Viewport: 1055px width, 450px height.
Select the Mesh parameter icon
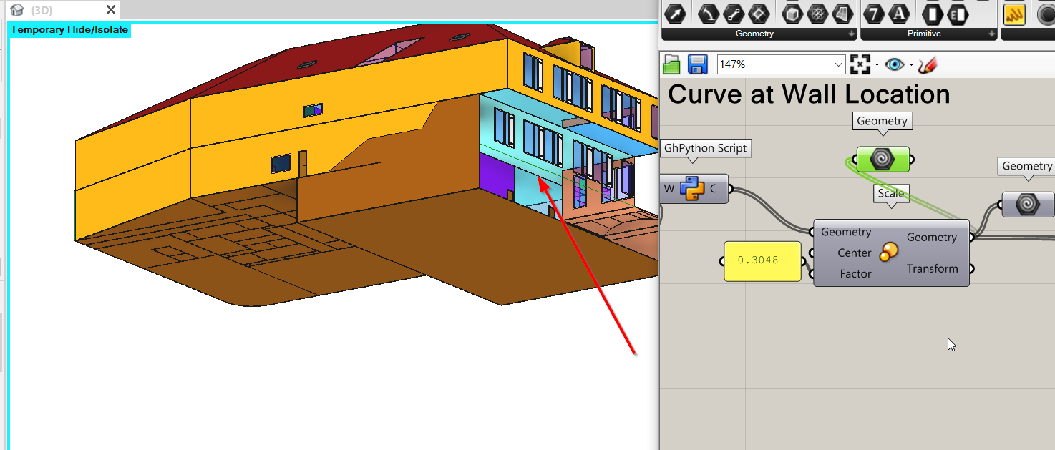[x=817, y=14]
